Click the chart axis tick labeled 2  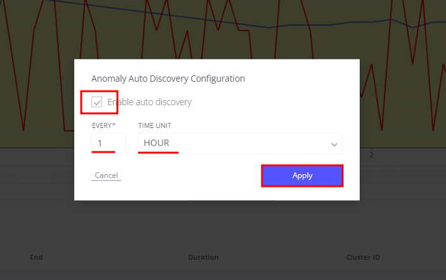pos(372,154)
